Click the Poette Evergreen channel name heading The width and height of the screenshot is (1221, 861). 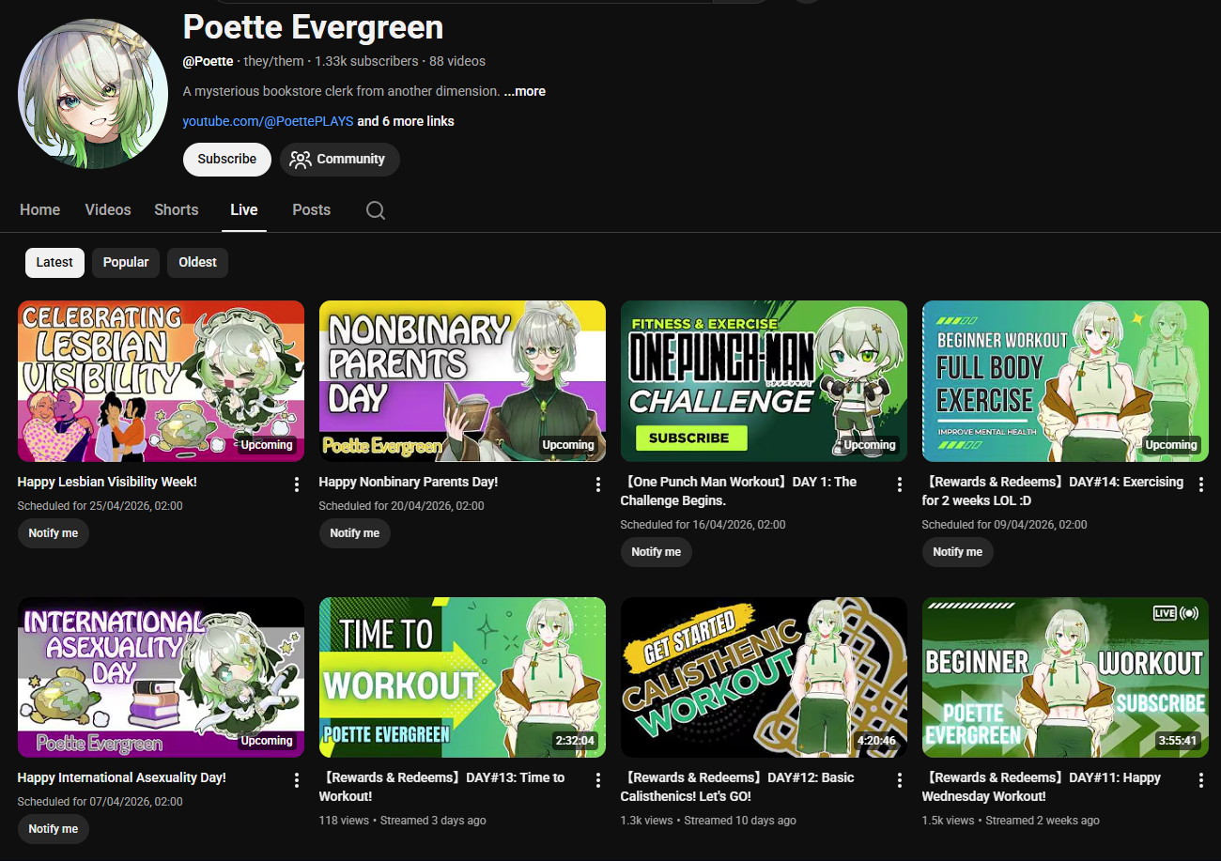[313, 26]
